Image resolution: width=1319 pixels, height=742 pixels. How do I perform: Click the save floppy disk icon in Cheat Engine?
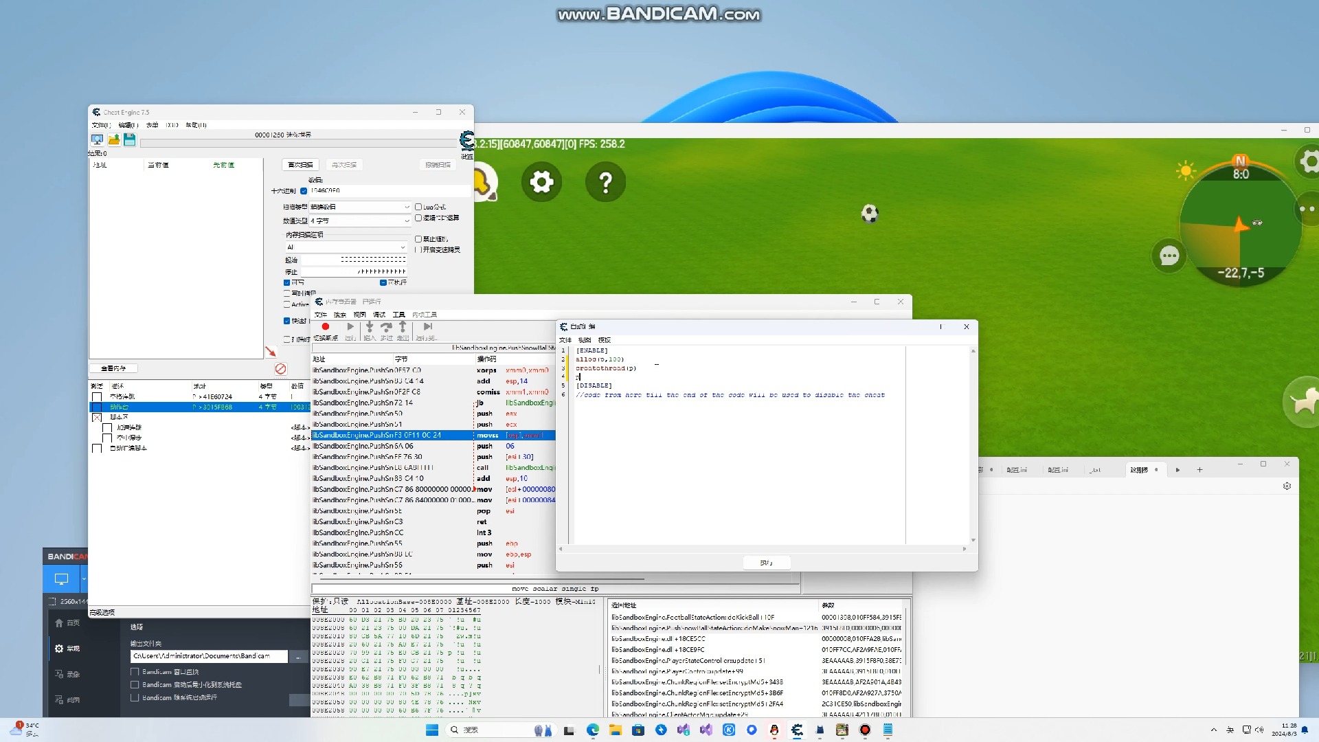point(129,139)
